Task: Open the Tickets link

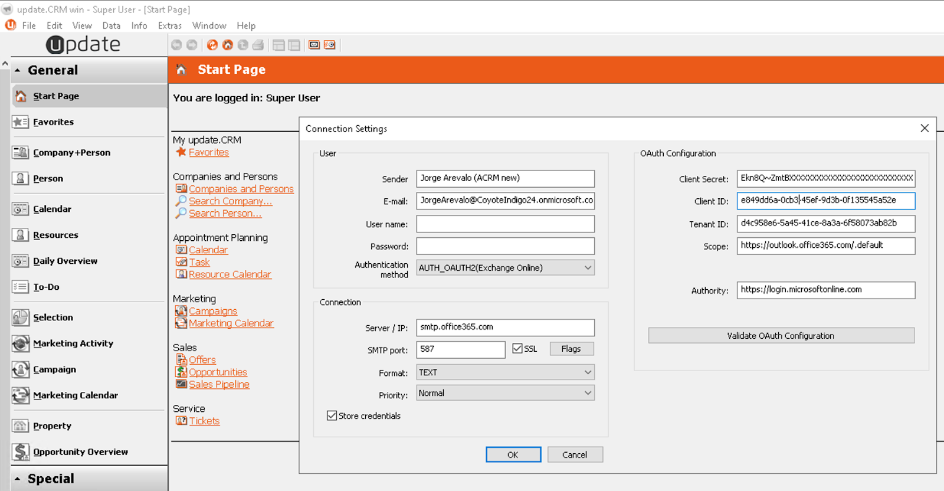Action: click(x=204, y=421)
